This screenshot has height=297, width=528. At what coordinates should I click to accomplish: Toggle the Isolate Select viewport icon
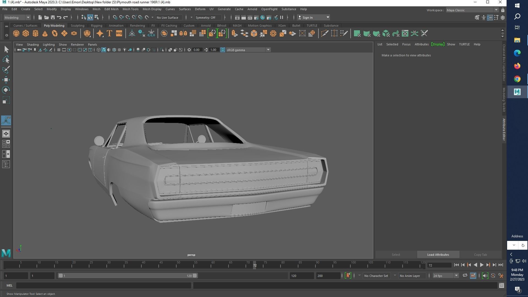162,50
